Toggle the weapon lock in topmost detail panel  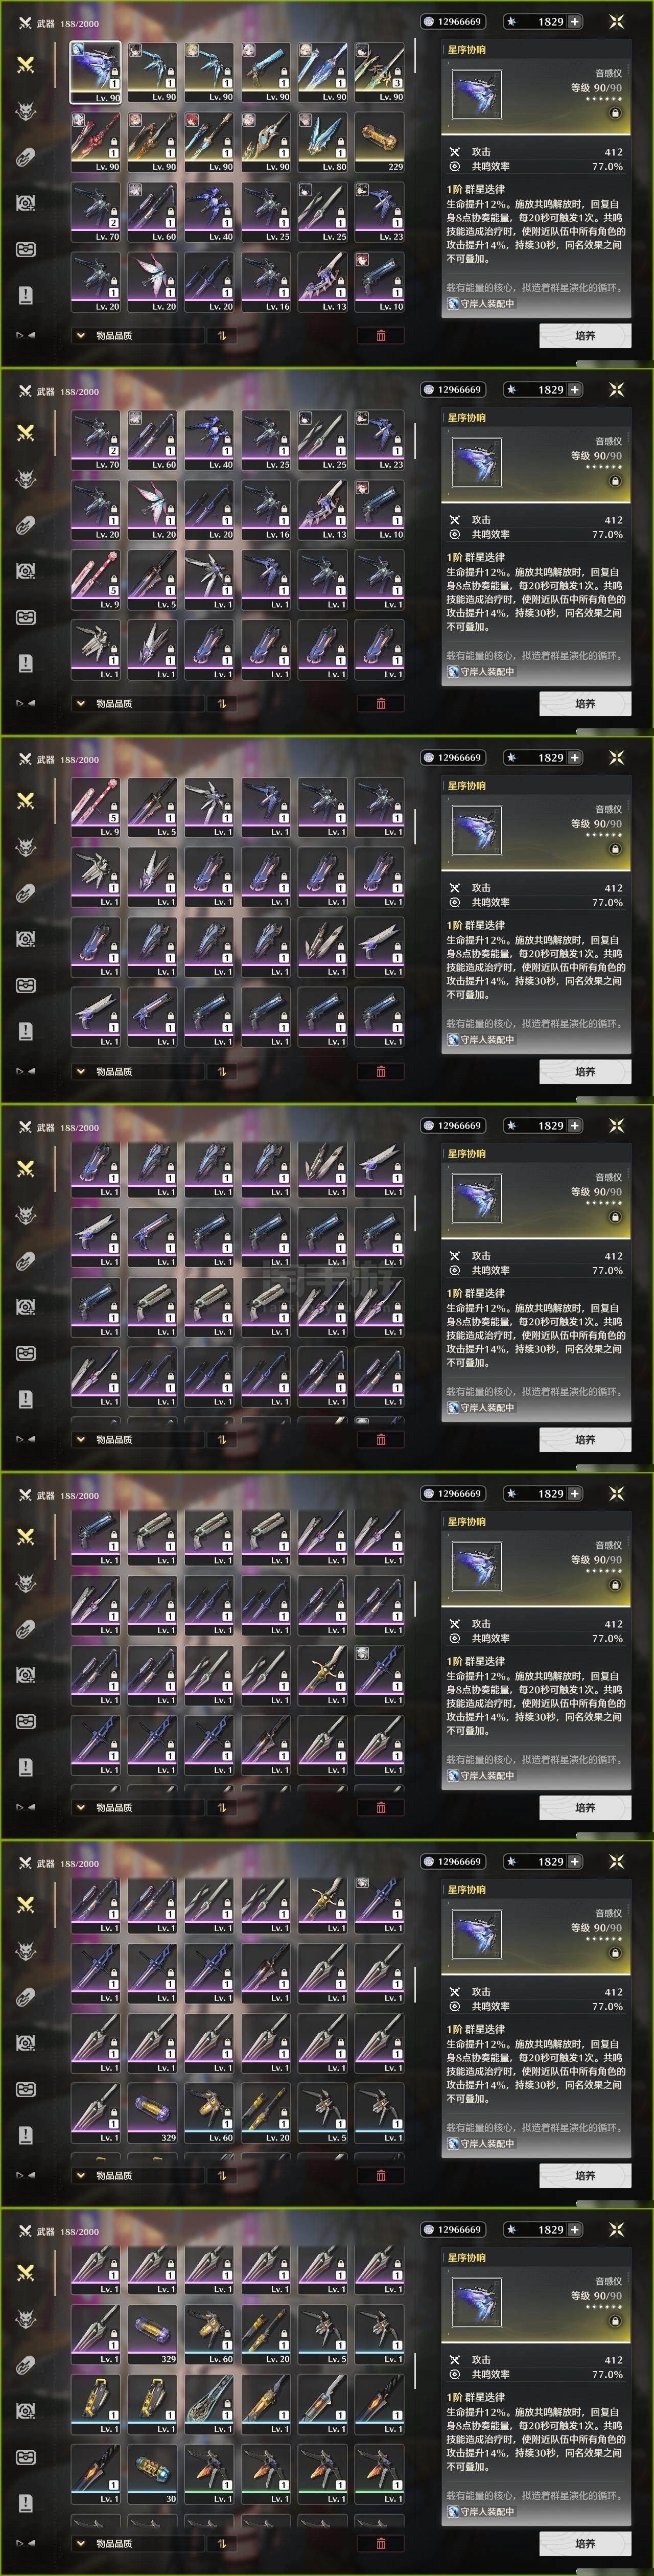click(x=615, y=113)
